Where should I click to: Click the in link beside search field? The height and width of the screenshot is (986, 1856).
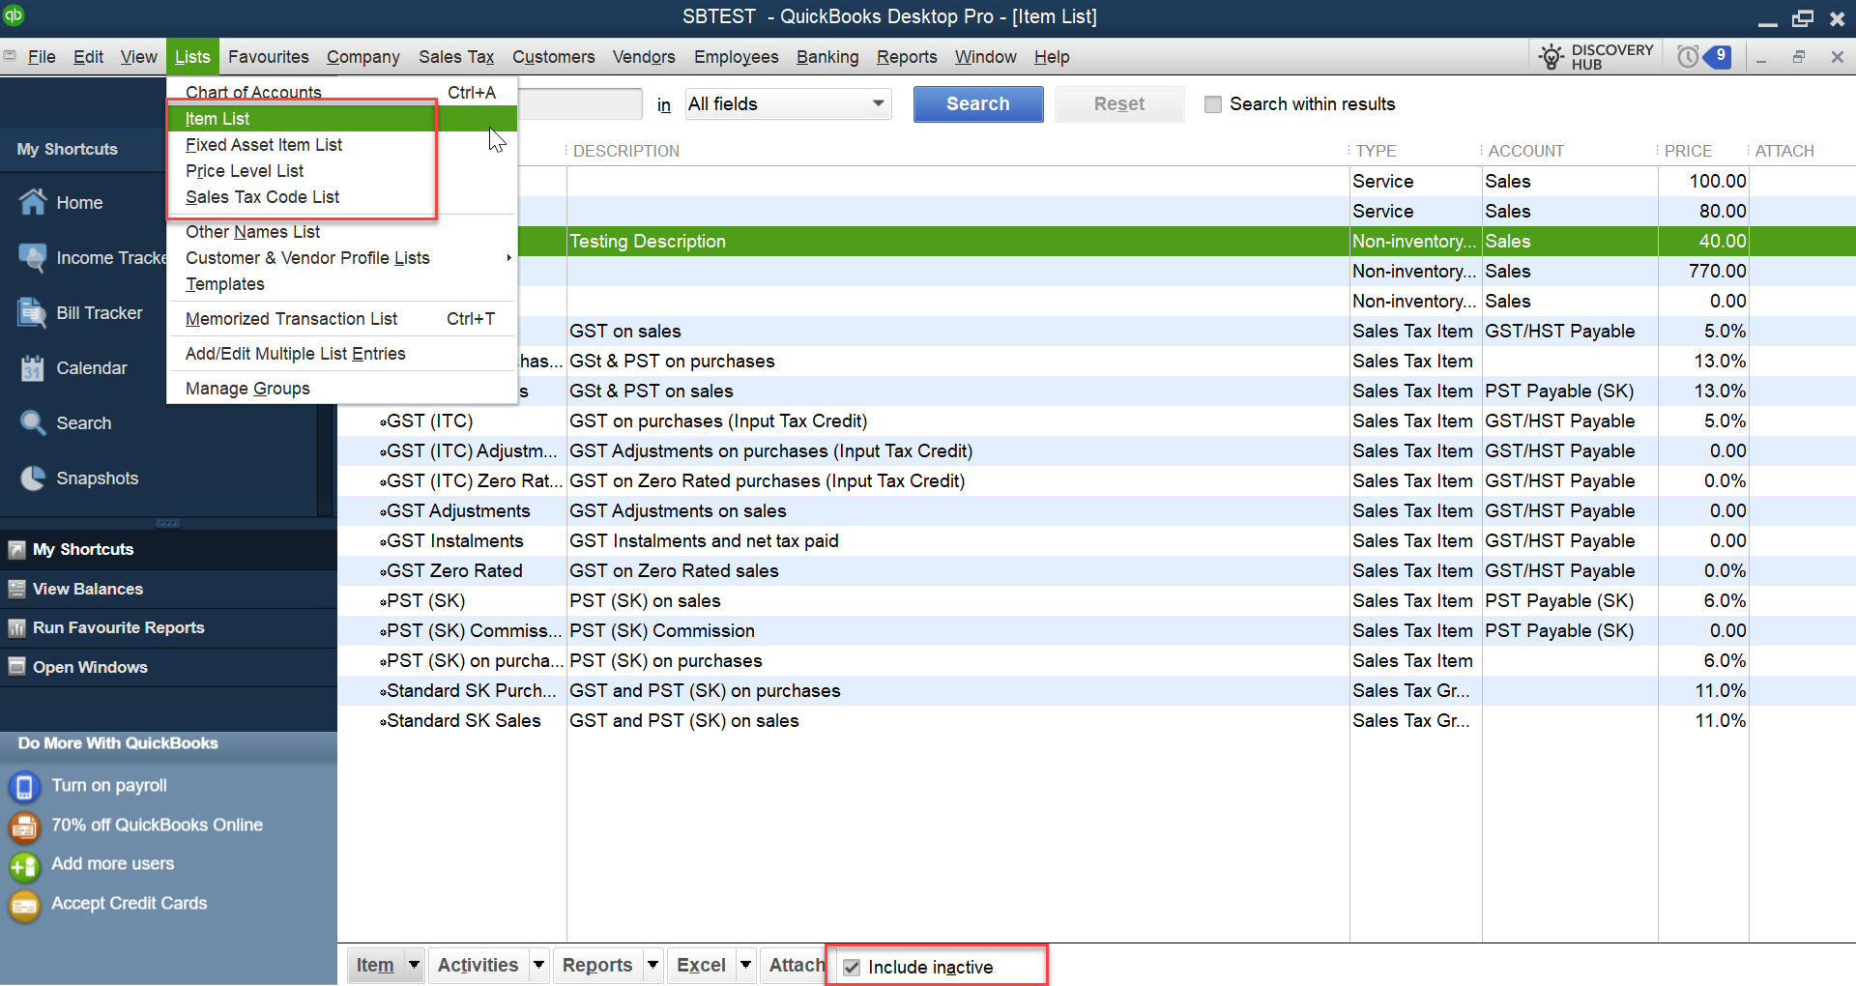[x=664, y=104]
